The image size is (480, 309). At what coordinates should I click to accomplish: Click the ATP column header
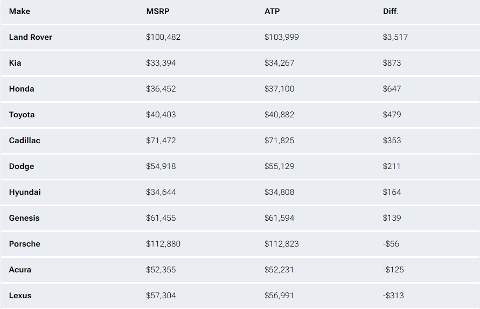[272, 11]
